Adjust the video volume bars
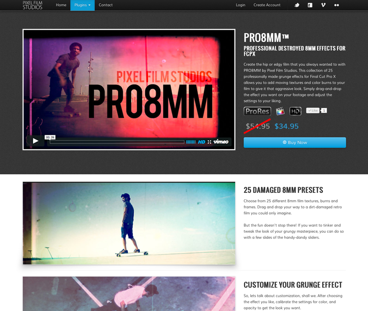Viewport: 368px width, 311px height. coord(191,142)
